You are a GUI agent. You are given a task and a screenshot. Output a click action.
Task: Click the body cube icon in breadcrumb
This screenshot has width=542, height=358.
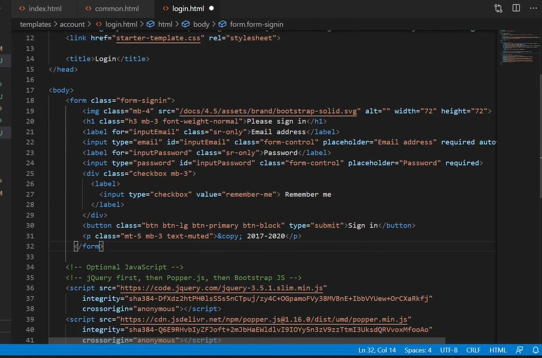(x=185, y=24)
